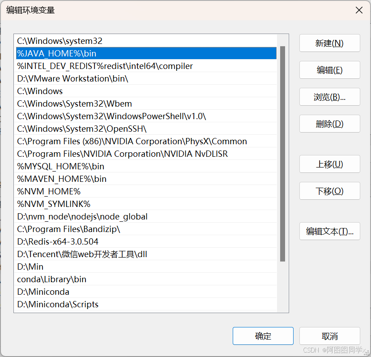This screenshot has width=371, height=357.
Task: Move the selected entry up with 上移(U)
Action: point(329,164)
